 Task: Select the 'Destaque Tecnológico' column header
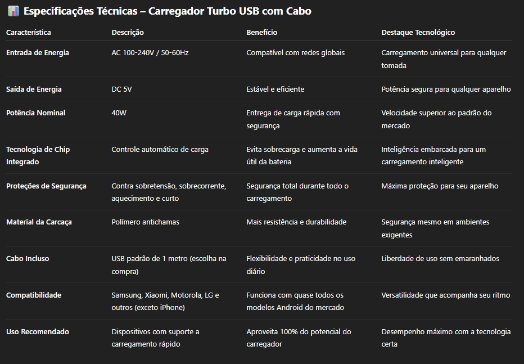coord(418,33)
